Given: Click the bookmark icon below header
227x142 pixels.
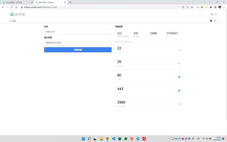Looking at the screenshot, I should pos(211,21).
